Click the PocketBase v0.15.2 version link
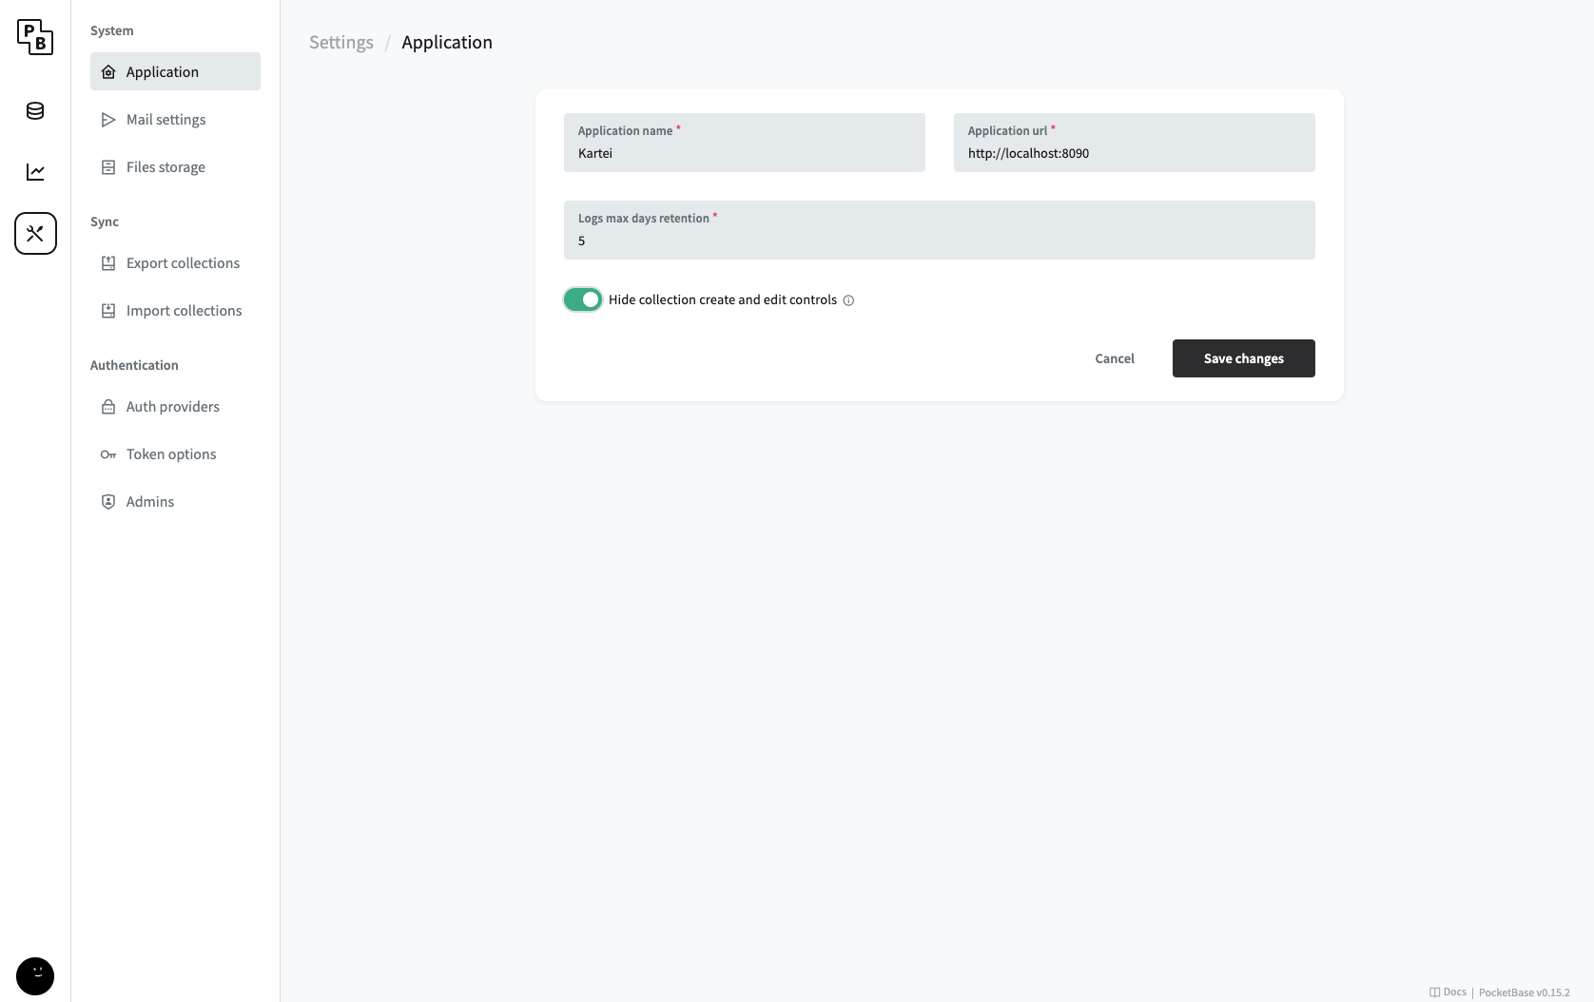 [1525, 992]
